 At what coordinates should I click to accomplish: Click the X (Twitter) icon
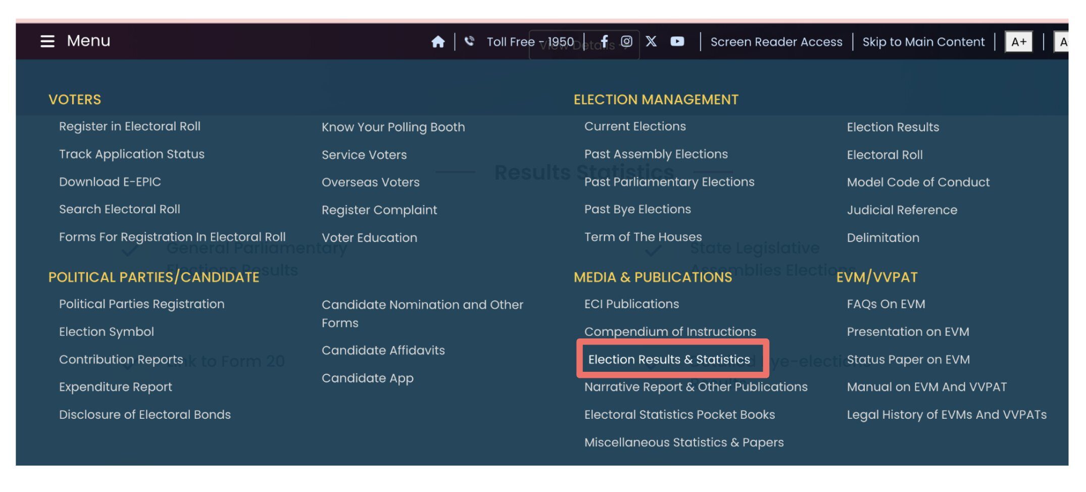(x=651, y=41)
